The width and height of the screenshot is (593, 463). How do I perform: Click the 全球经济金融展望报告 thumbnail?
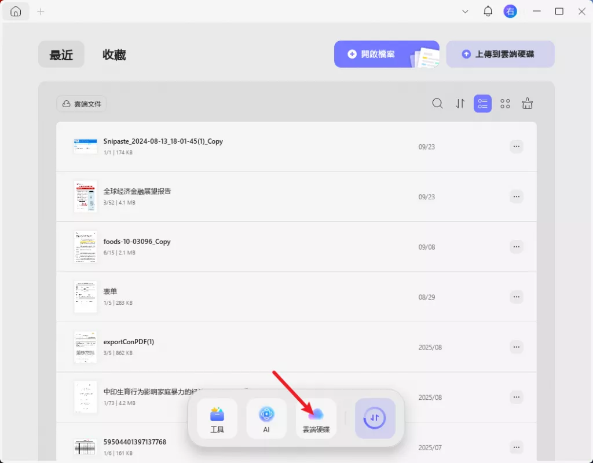(86, 196)
